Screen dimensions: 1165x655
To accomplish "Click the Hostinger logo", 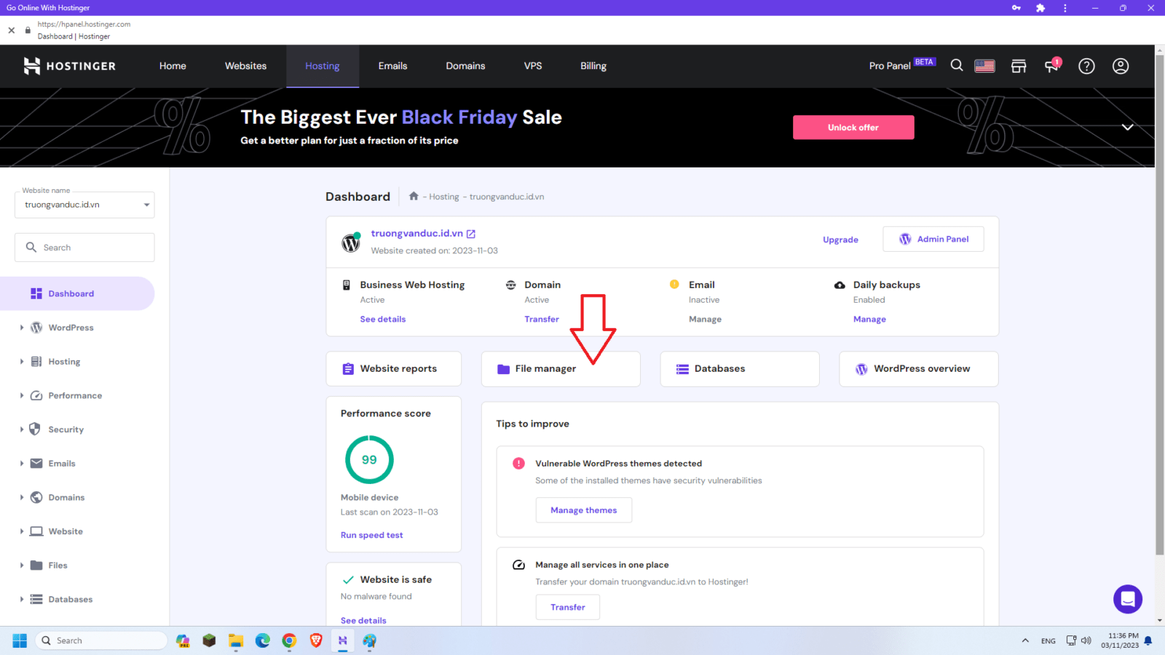I will point(69,65).
